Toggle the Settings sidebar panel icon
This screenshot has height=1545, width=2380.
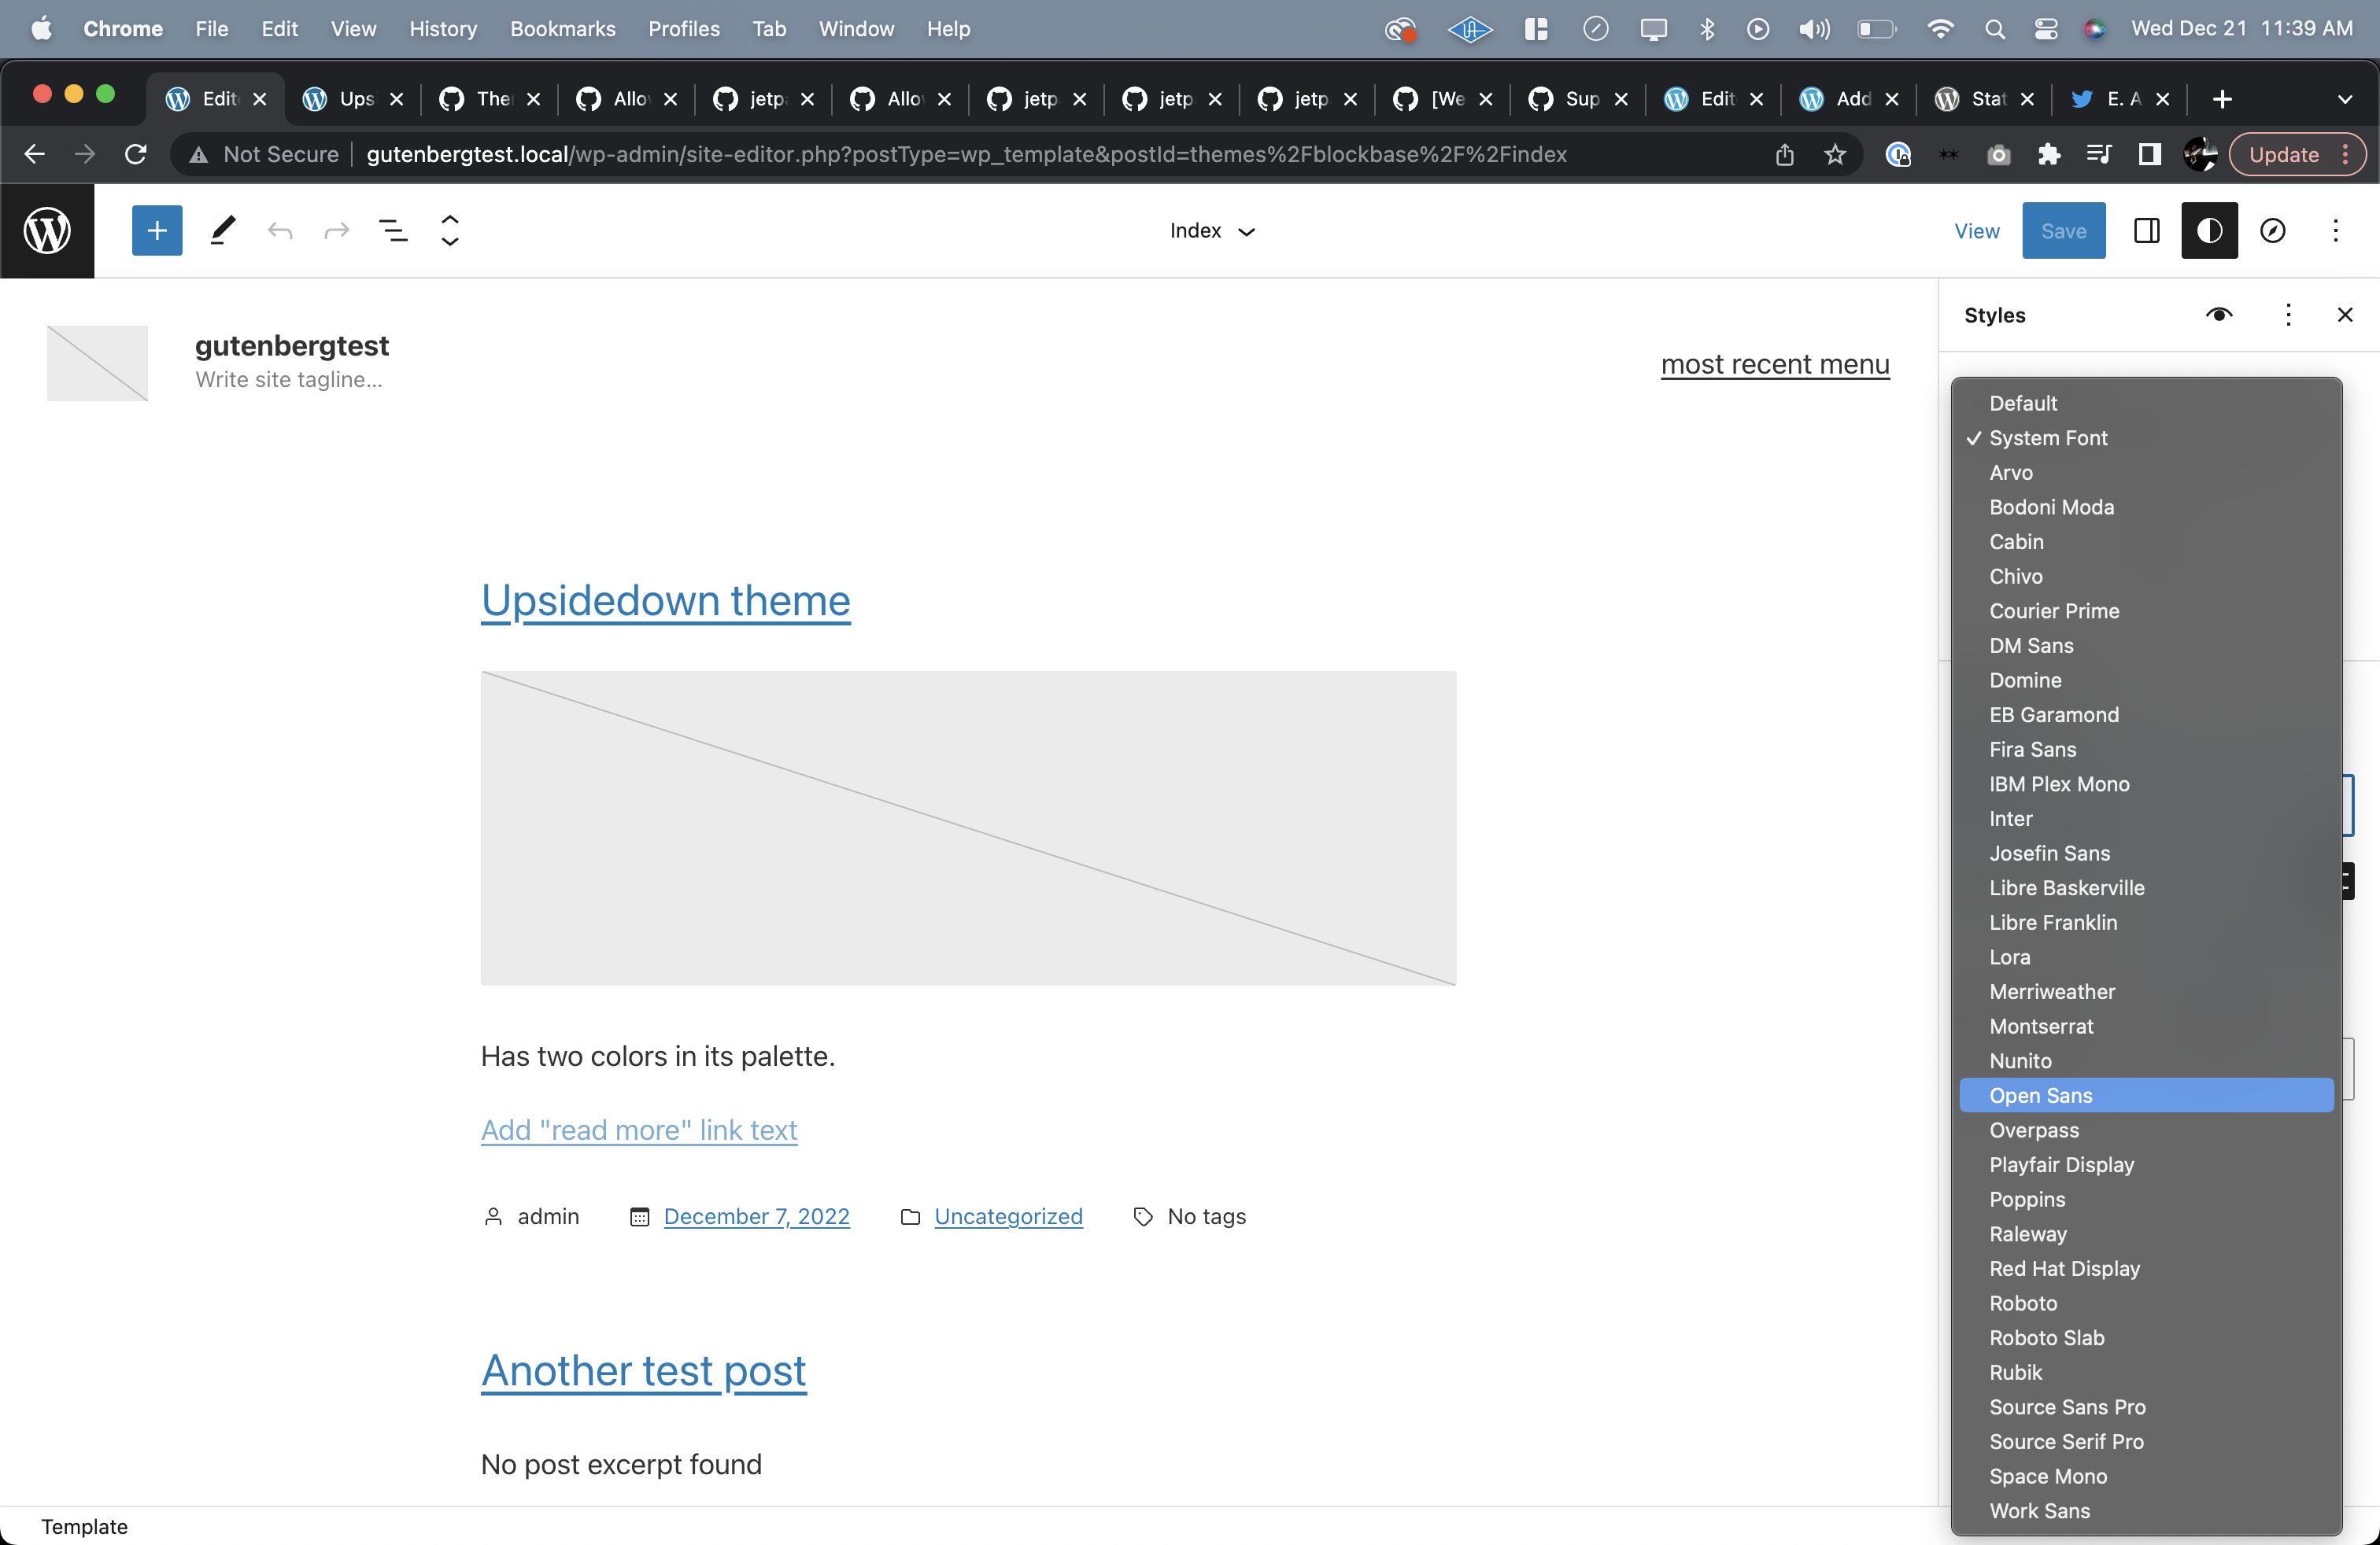[2146, 230]
